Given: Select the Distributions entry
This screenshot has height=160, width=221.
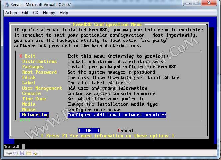Looking at the screenshot, I should point(39,62).
